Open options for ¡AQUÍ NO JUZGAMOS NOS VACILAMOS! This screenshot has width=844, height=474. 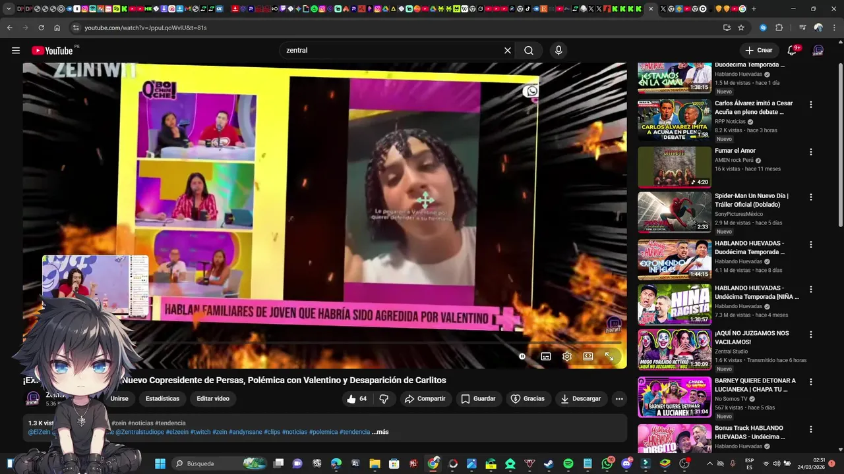[x=811, y=334]
